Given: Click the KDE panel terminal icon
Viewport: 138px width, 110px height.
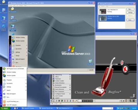Looking at the screenshot, I should [x=59, y=101].
